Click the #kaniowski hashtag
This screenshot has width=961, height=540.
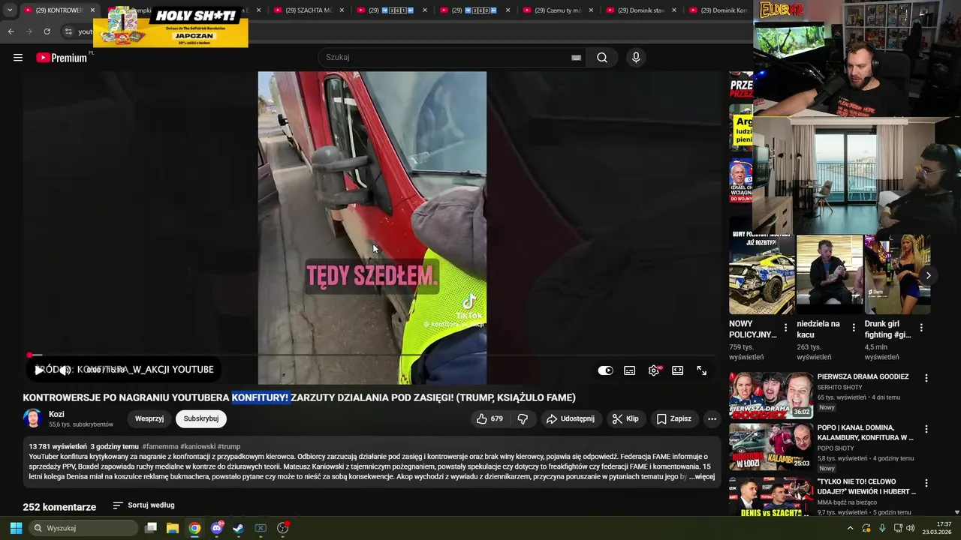[198, 446]
